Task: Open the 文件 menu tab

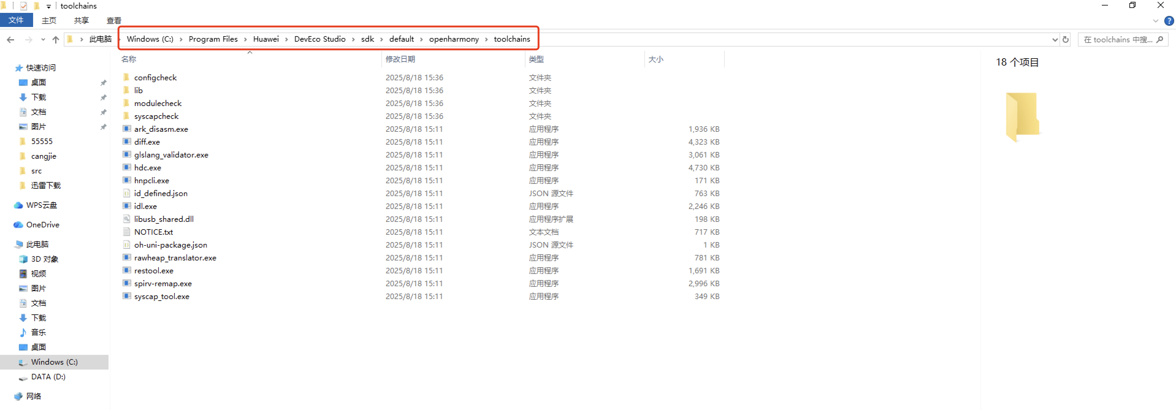Action: tap(16, 20)
